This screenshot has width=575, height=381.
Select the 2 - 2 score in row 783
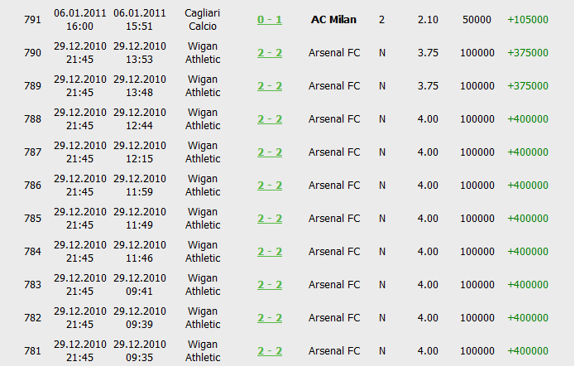coord(269,285)
